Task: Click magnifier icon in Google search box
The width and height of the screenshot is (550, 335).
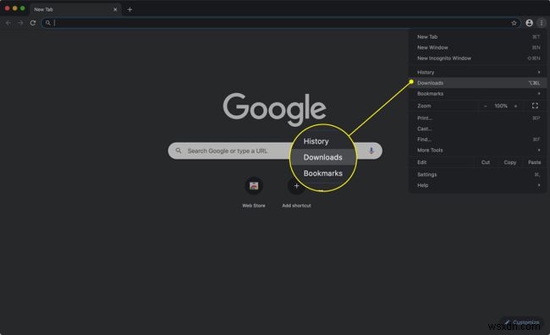Action: (x=179, y=151)
